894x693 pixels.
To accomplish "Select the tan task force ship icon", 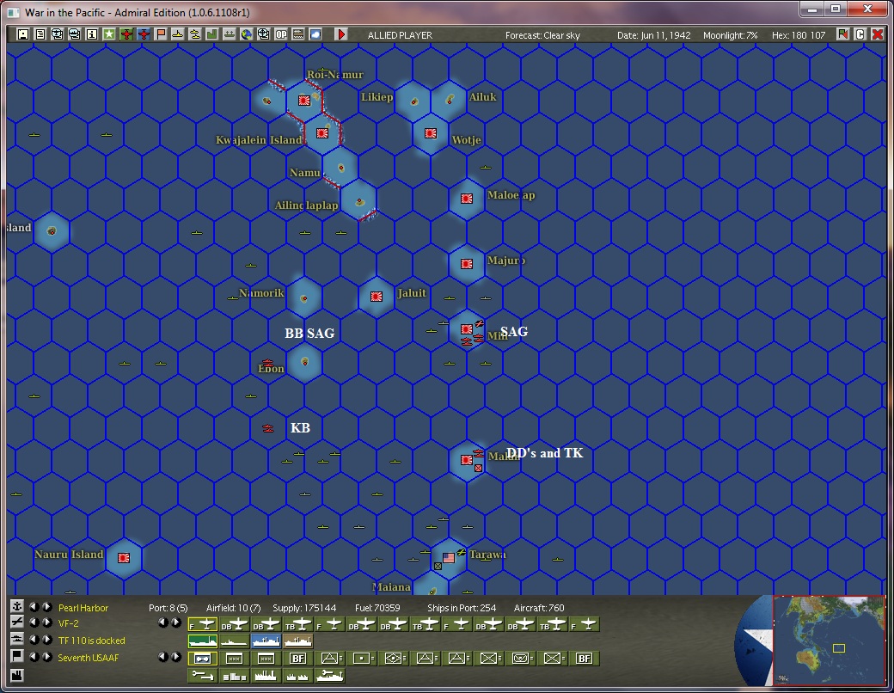I will [x=298, y=641].
